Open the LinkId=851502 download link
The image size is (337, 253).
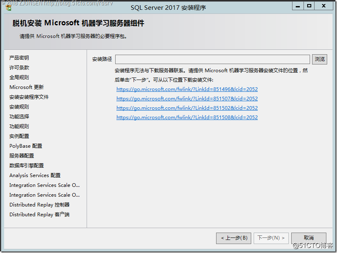pyautogui.click(x=187, y=108)
